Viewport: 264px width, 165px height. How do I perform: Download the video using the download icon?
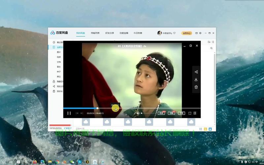pyautogui.click(x=196, y=80)
